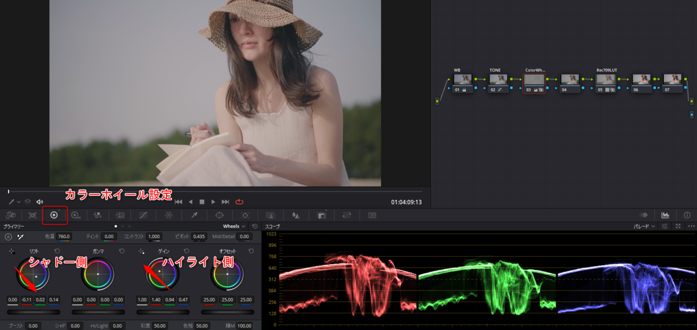This screenshot has height=330, width=697.
Task: Enable auto color balance A button
Action: (x=8, y=236)
